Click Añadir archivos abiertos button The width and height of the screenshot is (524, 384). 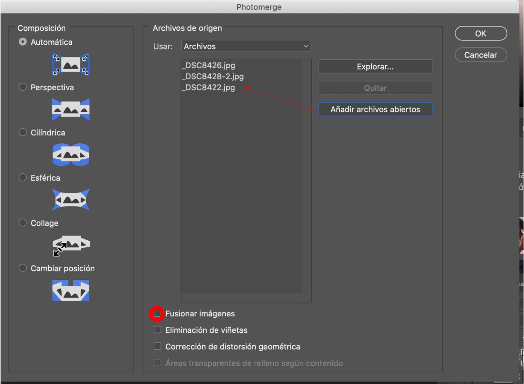pyautogui.click(x=375, y=109)
